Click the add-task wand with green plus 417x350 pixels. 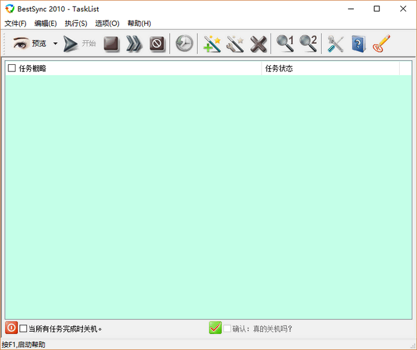(x=212, y=43)
